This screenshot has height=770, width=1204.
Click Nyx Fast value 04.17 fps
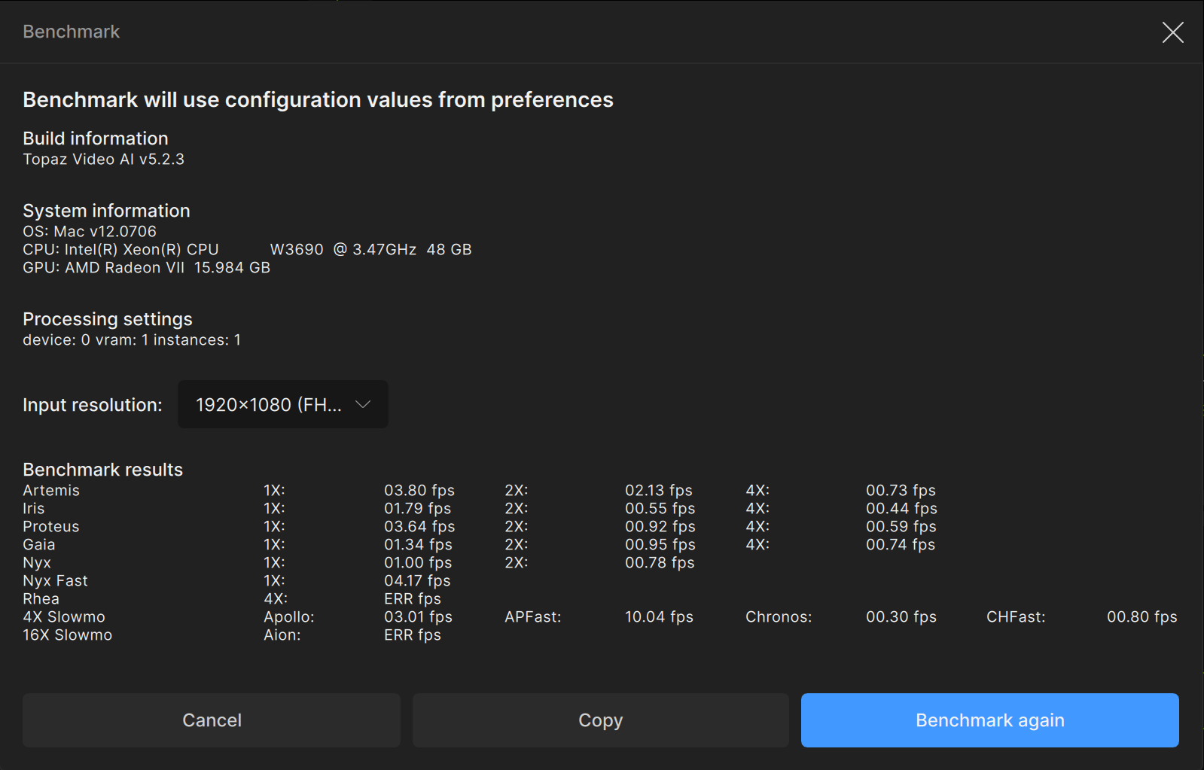click(x=417, y=581)
